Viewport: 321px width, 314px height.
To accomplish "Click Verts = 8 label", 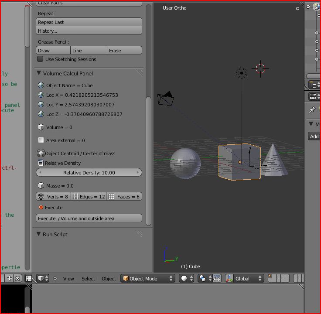I will tap(57, 197).
